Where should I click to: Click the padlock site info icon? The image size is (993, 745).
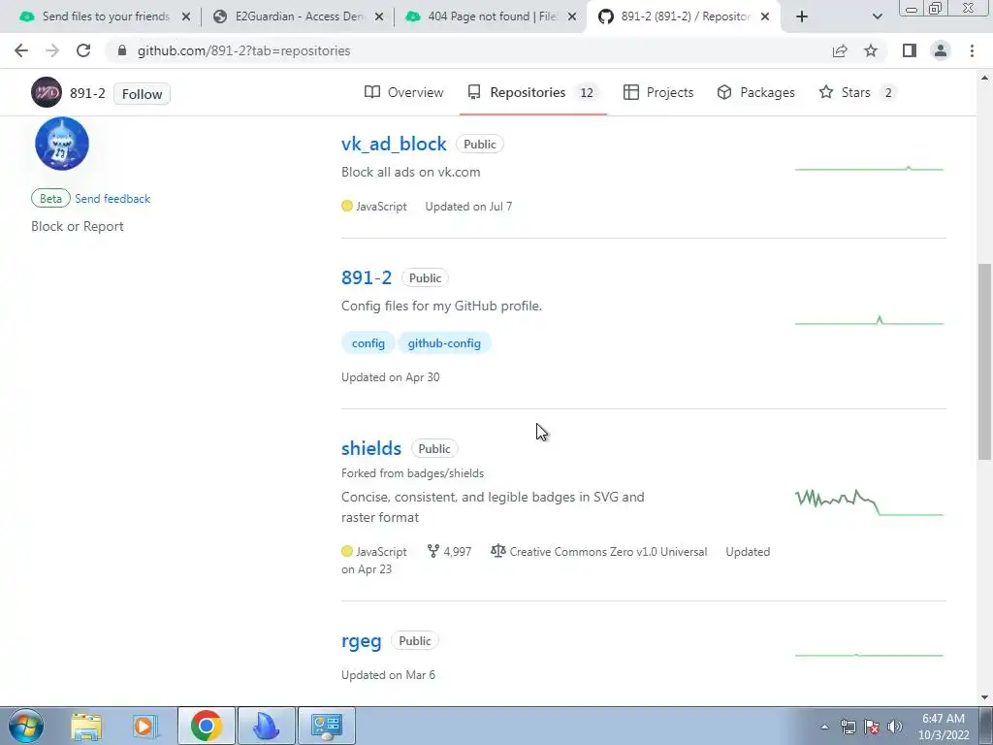[x=122, y=50]
